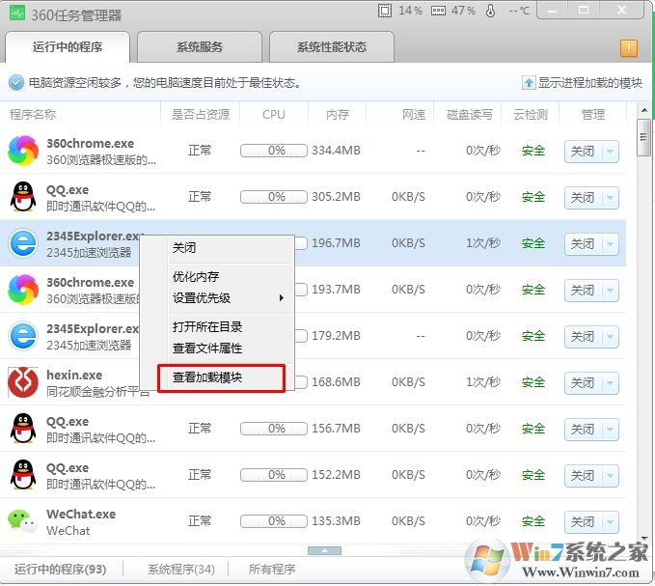This screenshot has width=655, height=586.
Task: Click the blue checkmark status icon
Action: coord(16,83)
